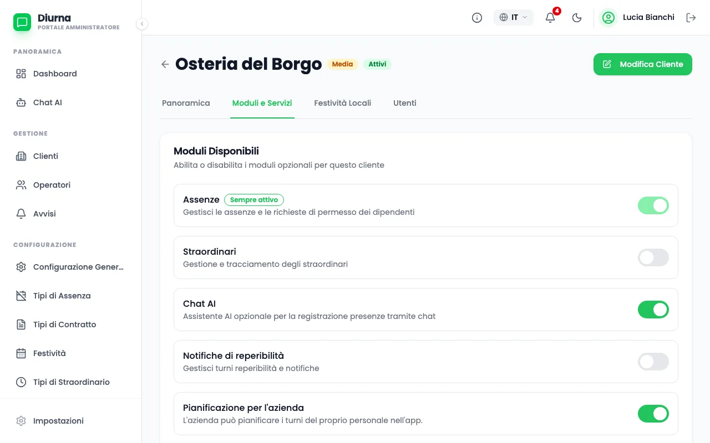The width and height of the screenshot is (710, 443).
Task: Click the Tipi di Contratto document icon
Action: [x=21, y=324]
